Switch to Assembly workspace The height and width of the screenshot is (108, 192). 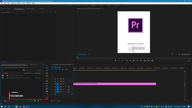coord(69,6)
